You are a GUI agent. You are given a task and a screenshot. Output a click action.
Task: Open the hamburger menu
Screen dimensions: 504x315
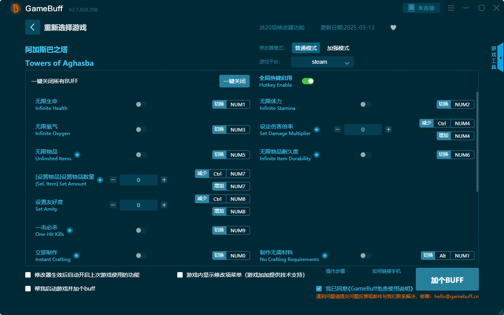pos(451,8)
